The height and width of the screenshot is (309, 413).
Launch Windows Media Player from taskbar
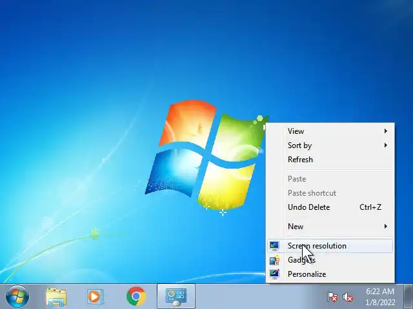pyautogui.click(x=95, y=297)
